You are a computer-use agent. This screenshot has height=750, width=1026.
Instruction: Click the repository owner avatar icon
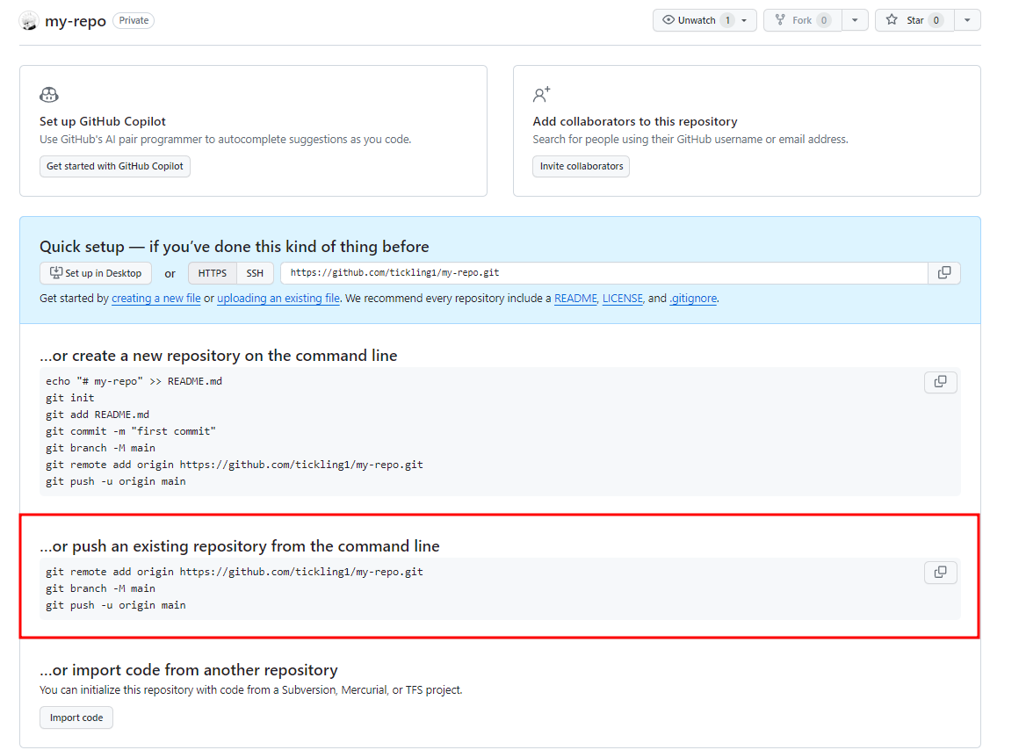click(29, 21)
